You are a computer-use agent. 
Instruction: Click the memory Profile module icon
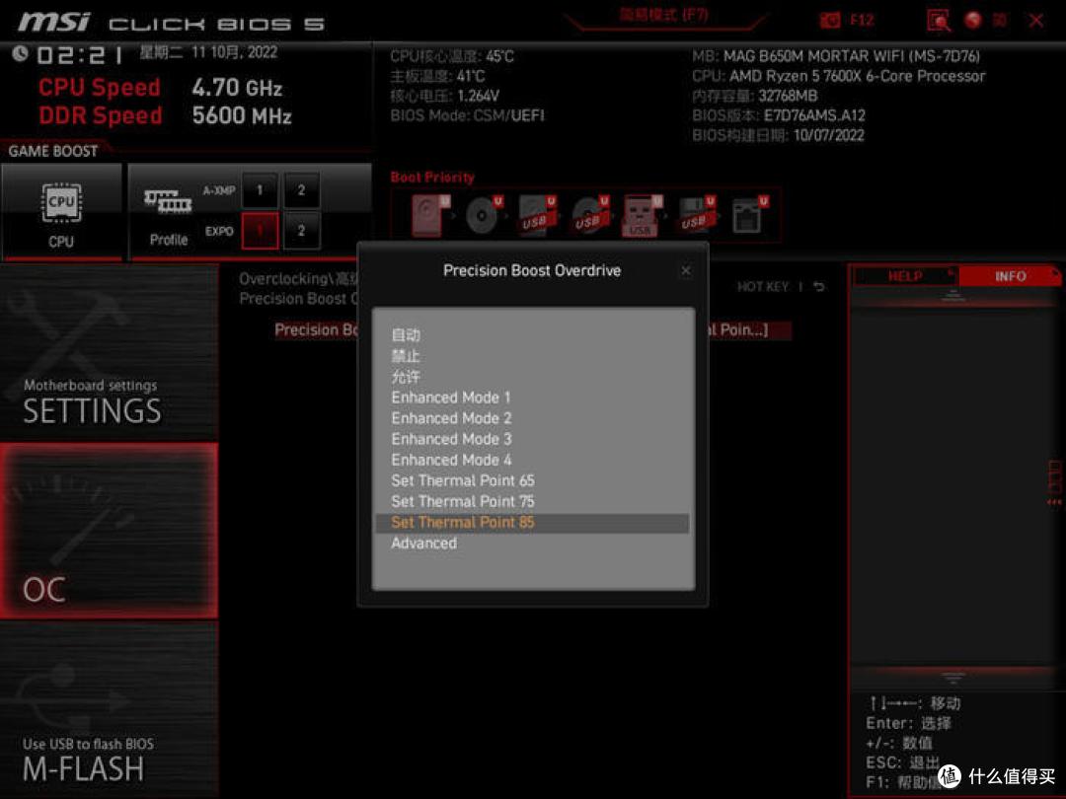168,202
